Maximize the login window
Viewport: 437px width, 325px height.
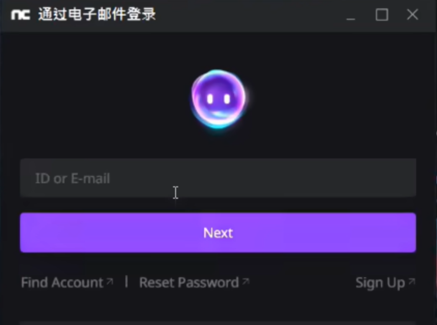(x=382, y=15)
